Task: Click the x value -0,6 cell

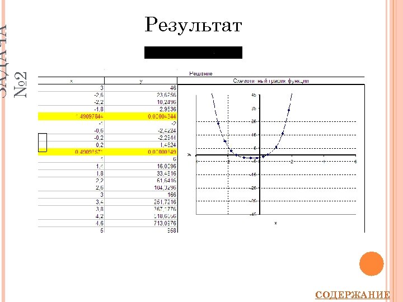Action: coord(71,130)
